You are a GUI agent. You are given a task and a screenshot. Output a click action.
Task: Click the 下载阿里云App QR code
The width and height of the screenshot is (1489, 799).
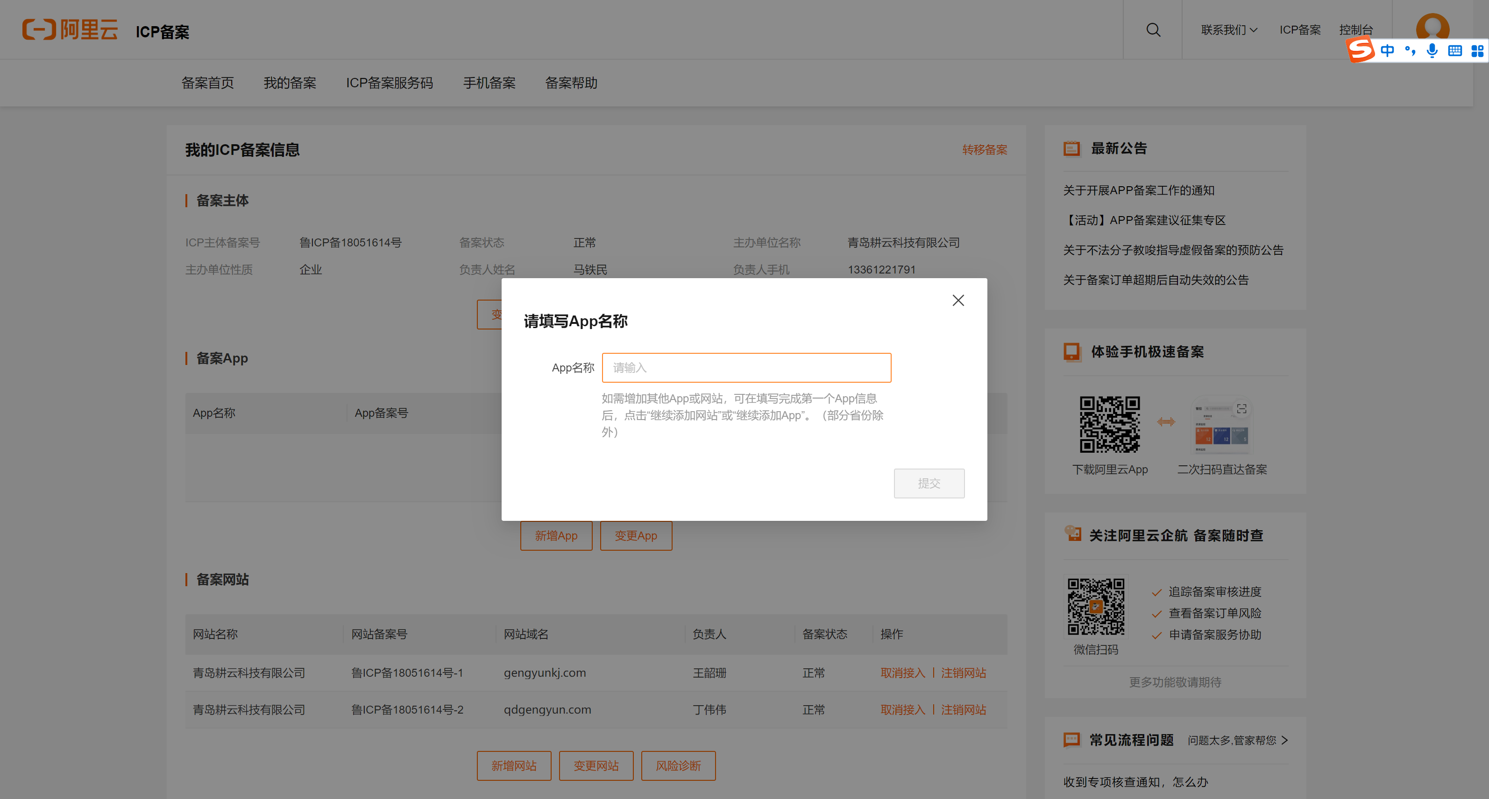(1110, 424)
